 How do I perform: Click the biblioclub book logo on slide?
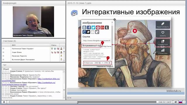tap(74, 13)
